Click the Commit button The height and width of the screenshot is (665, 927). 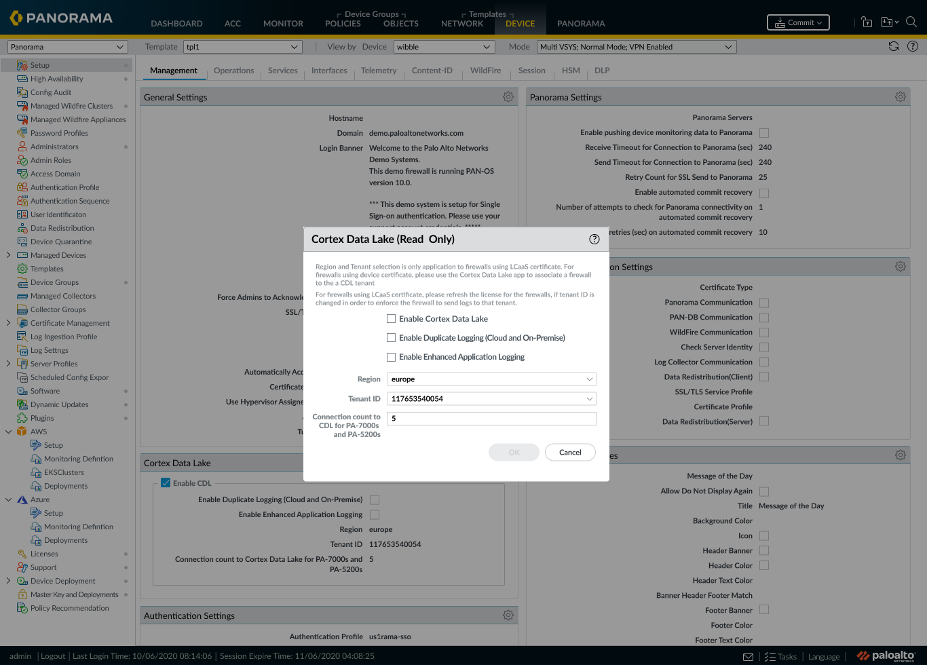[798, 22]
